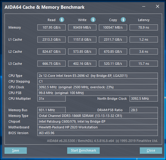The image size is (166, 160).
Task: Pick the L2 Cache latency 3.6 ns
Action: tap(144, 52)
